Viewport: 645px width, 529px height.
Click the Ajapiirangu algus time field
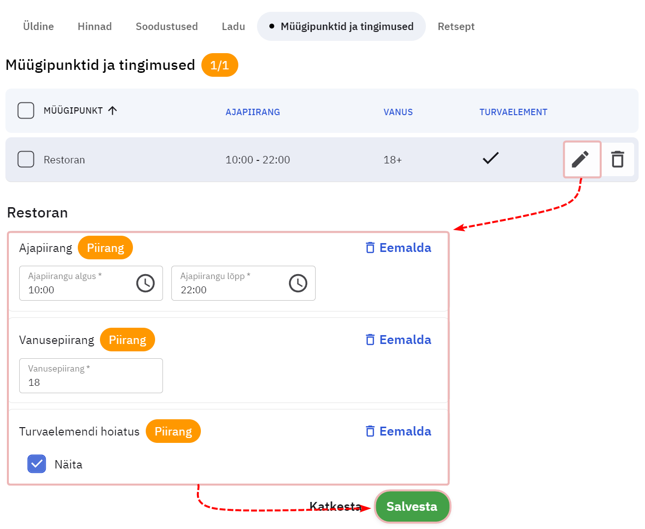pos(74,283)
